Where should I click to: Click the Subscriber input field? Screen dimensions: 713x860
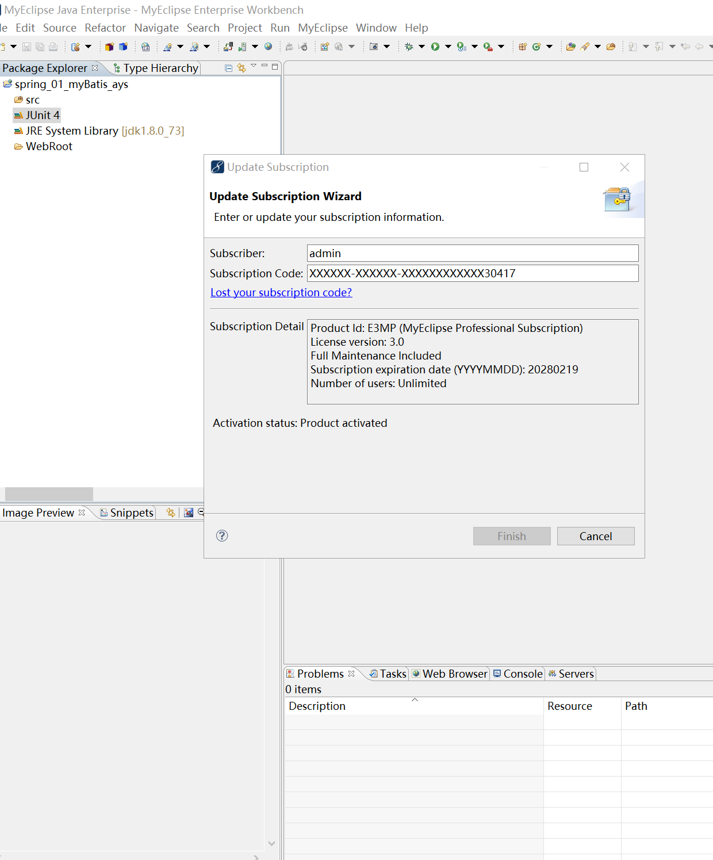tap(473, 253)
